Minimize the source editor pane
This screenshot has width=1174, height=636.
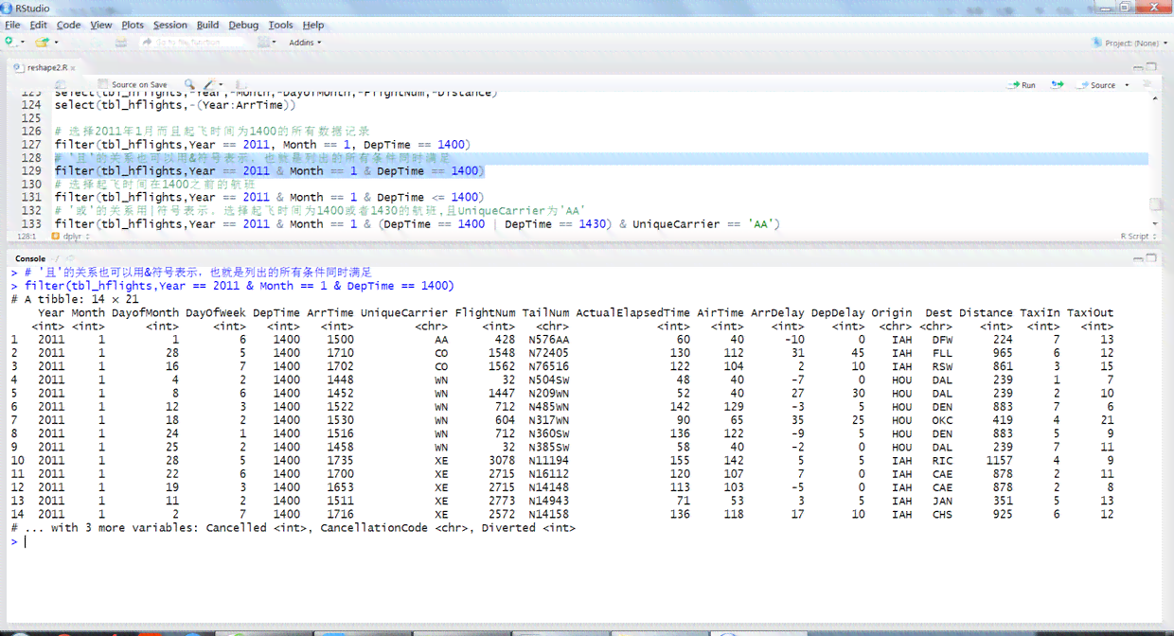click(x=1139, y=67)
